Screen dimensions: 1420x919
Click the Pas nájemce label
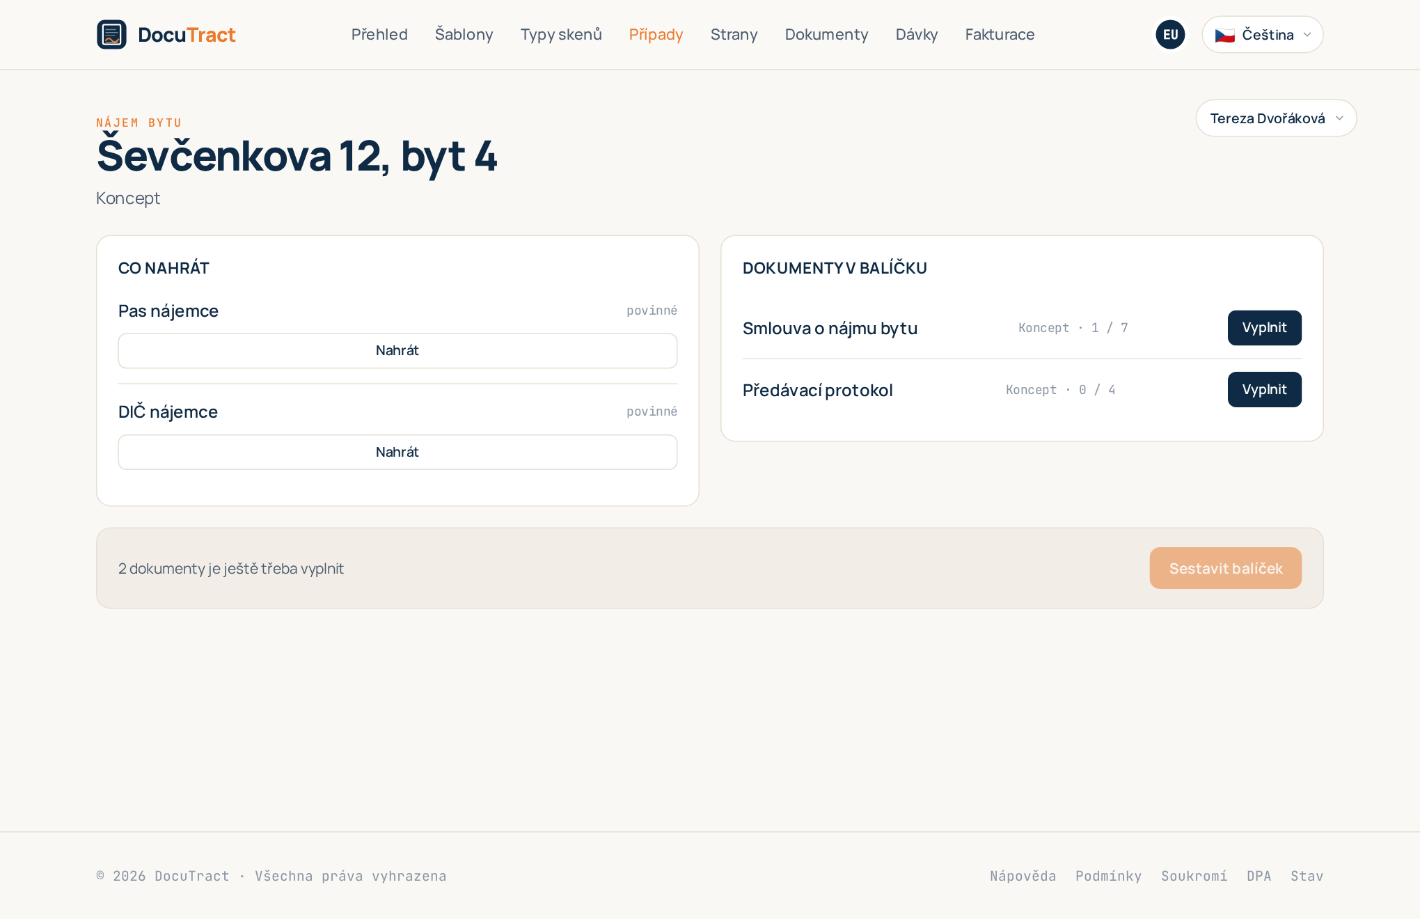pos(168,311)
